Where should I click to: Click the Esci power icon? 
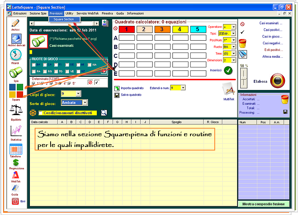[x=16, y=201]
